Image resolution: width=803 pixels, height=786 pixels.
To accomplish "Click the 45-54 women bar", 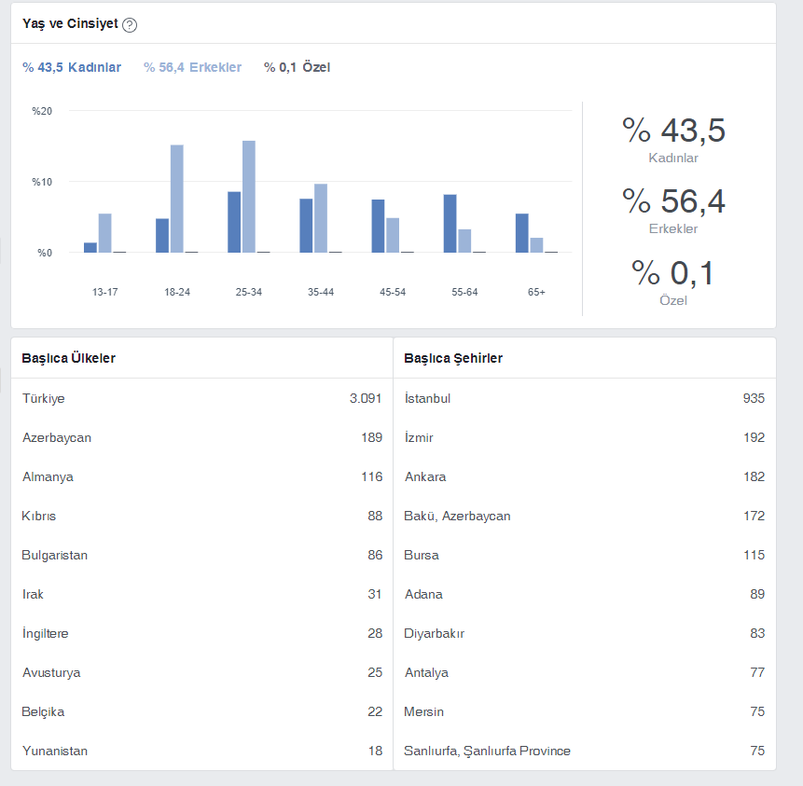I will (378, 226).
